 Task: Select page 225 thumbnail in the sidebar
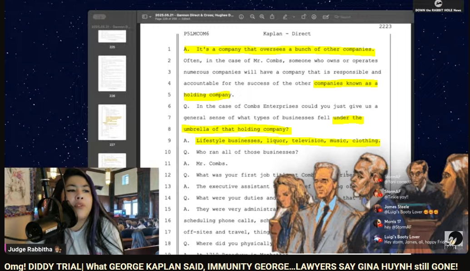112,36
